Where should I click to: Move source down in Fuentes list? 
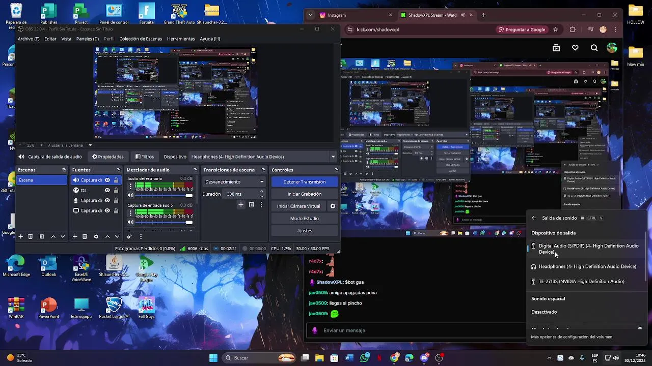tap(117, 236)
